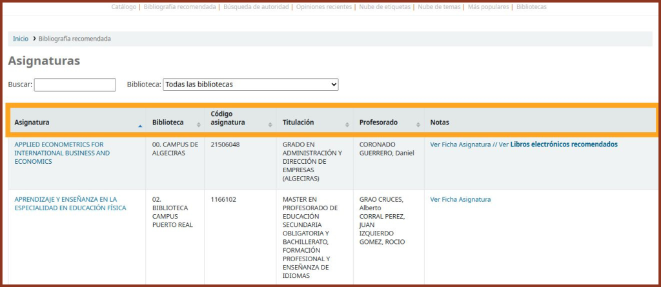Click into the Buscar text field
The width and height of the screenshot is (661, 287).
click(75, 84)
